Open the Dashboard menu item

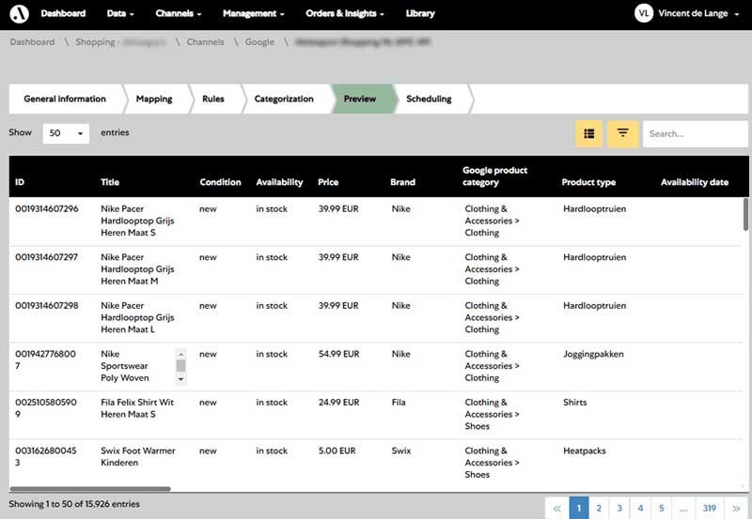tap(63, 13)
